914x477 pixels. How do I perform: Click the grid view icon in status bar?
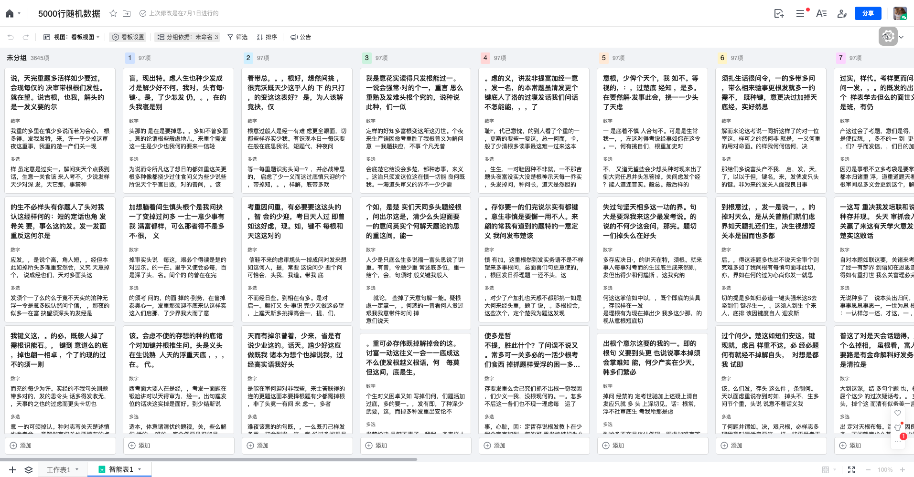[825, 470]
